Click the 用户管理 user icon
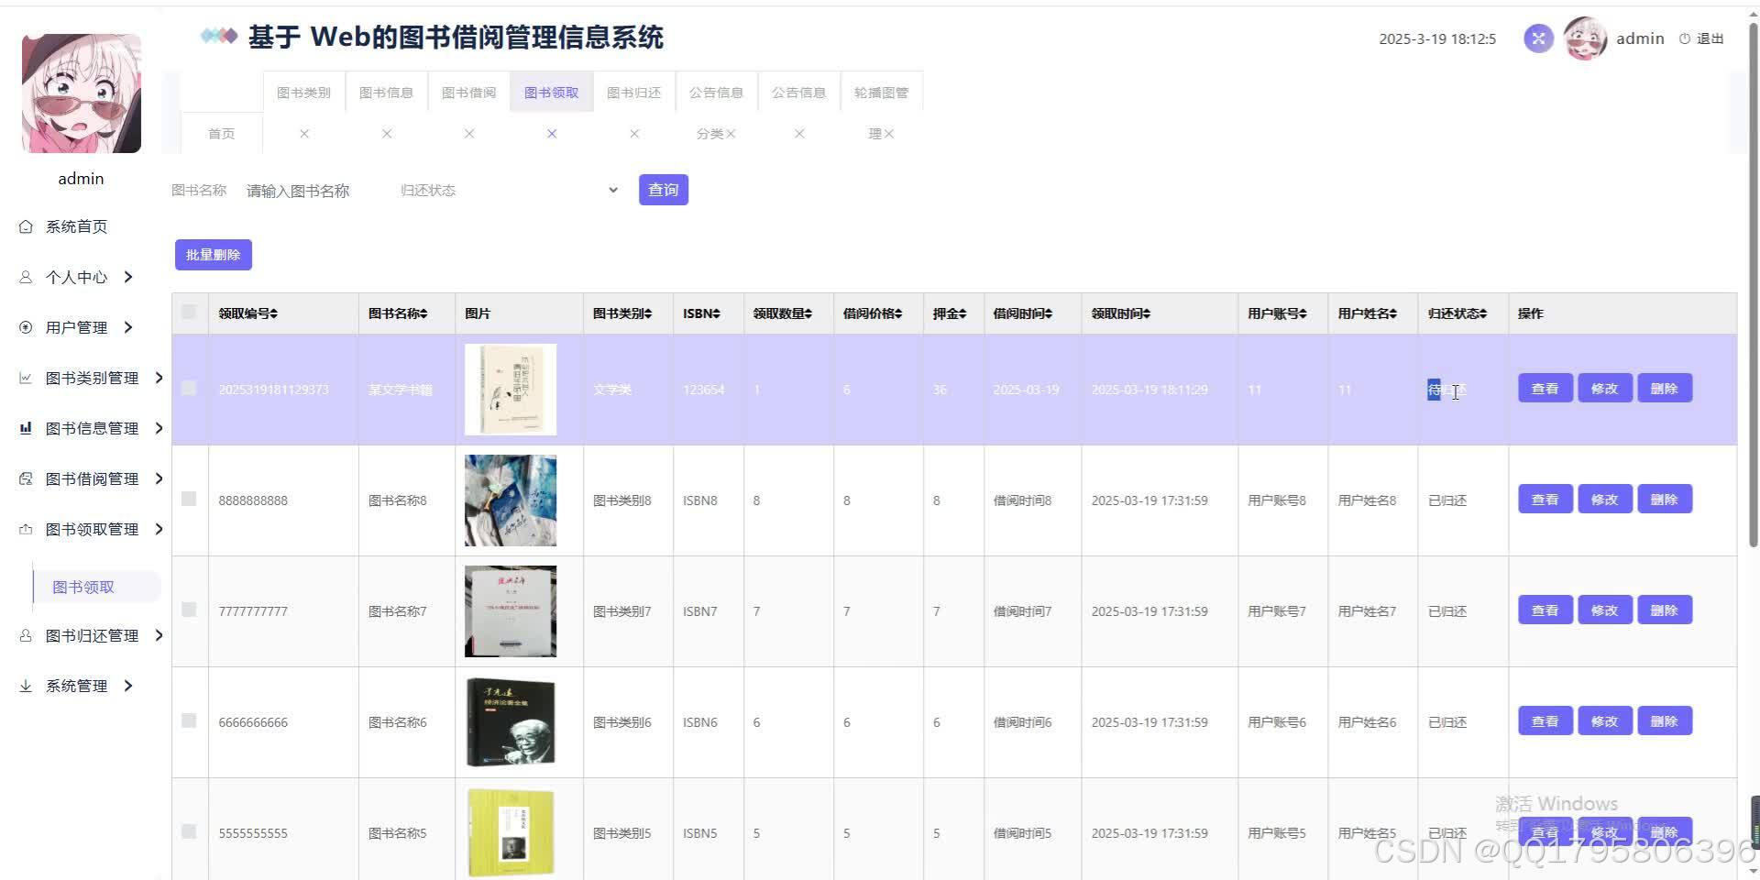The width and height of the screenshot is (1760, 880). tap(26, 326)
